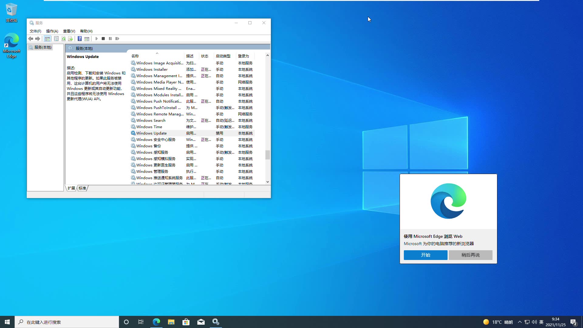This screenshot has width=583, height=328.
Task: Click the back navigation arrow icon
Action: point(31,39)
